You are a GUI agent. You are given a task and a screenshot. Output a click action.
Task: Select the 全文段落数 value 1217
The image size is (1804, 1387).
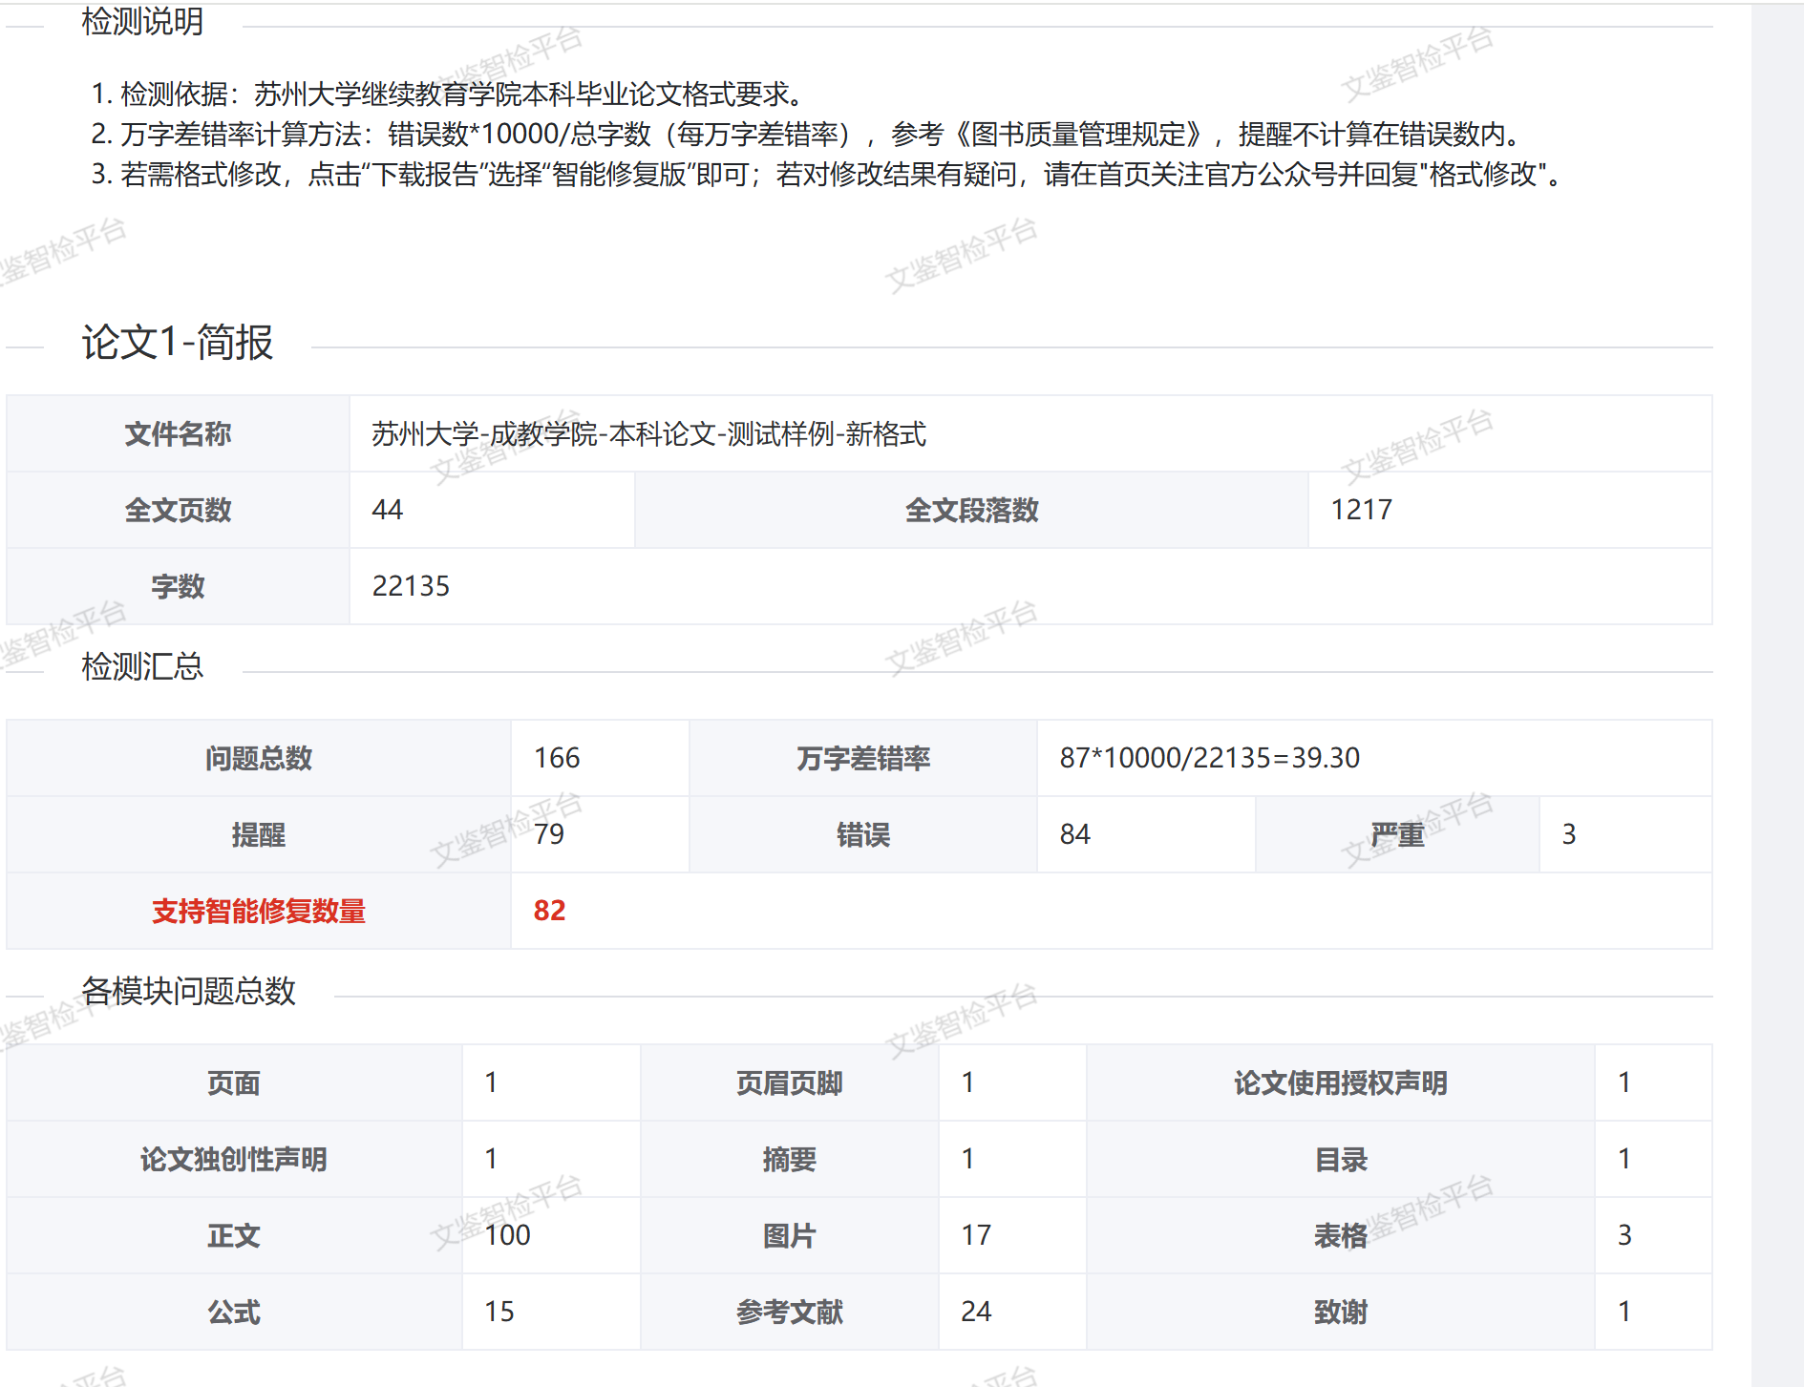point(1361,510)
